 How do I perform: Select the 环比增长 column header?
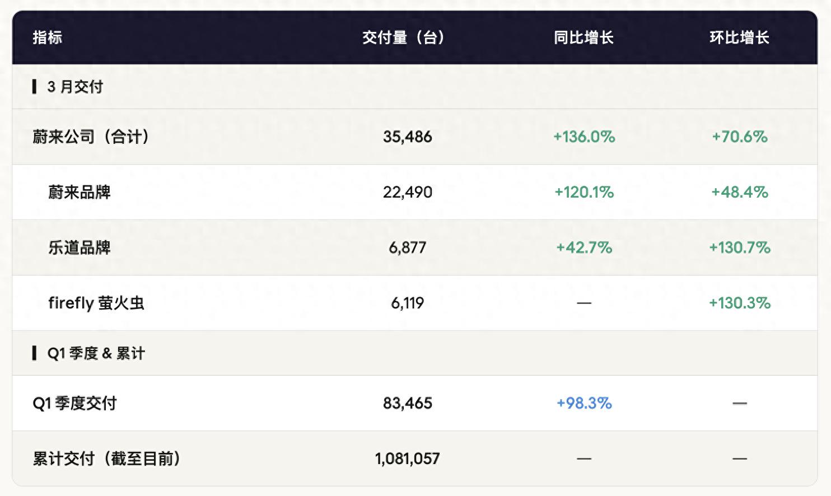(739, 38)
